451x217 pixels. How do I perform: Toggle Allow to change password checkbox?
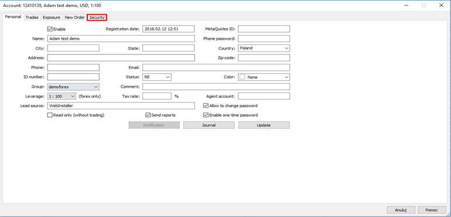206,106
